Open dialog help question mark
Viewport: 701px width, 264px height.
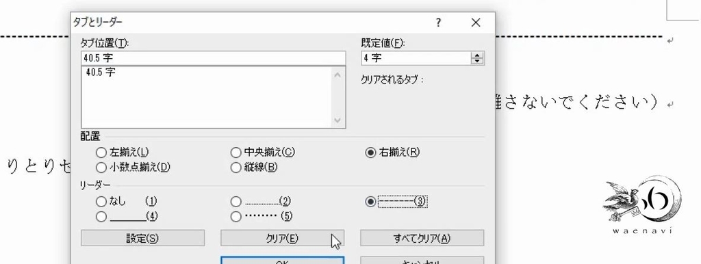click(438, 23)
